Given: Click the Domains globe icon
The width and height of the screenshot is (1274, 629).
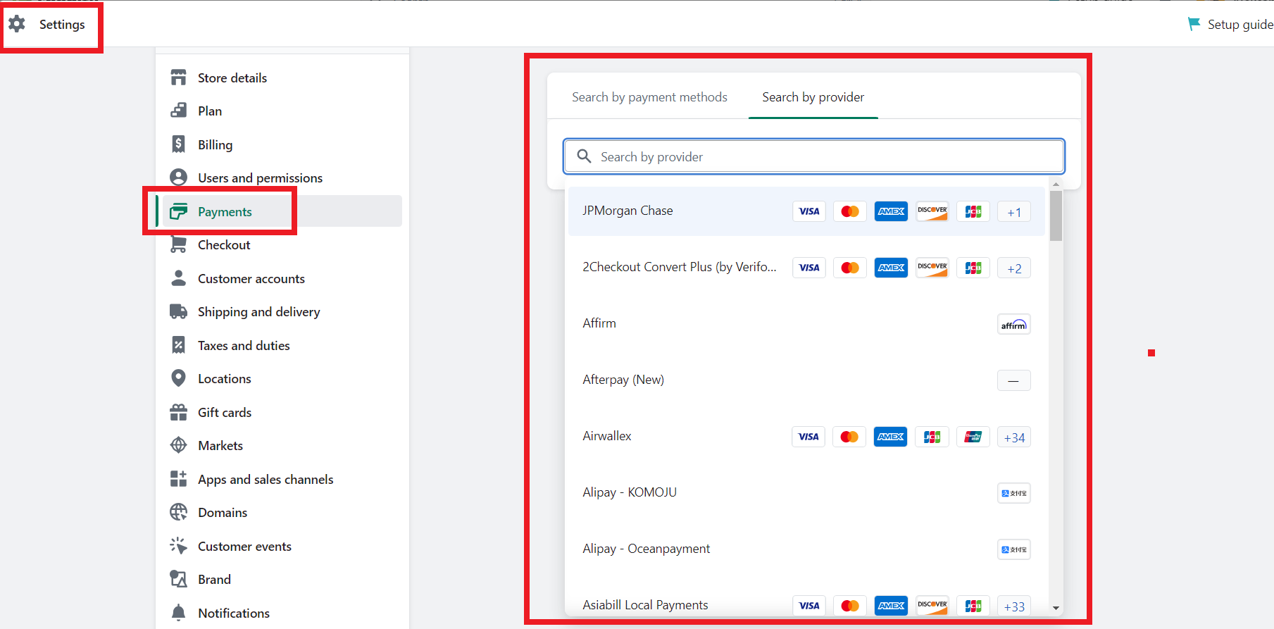Looking at the screenshot, I should pos(179,512).
